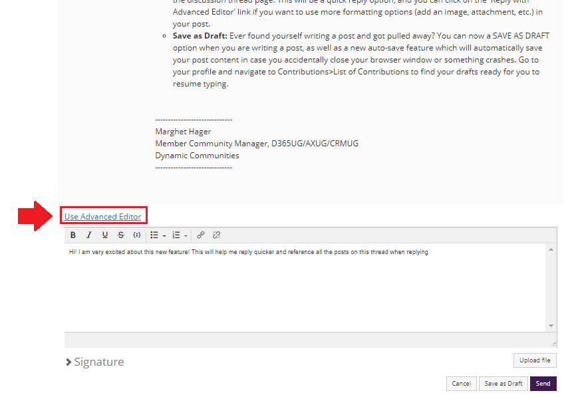Image resolution: width=570 pixels, height=397 pixels.
Task: Insert a numbered list
Action: coord(176,235)
